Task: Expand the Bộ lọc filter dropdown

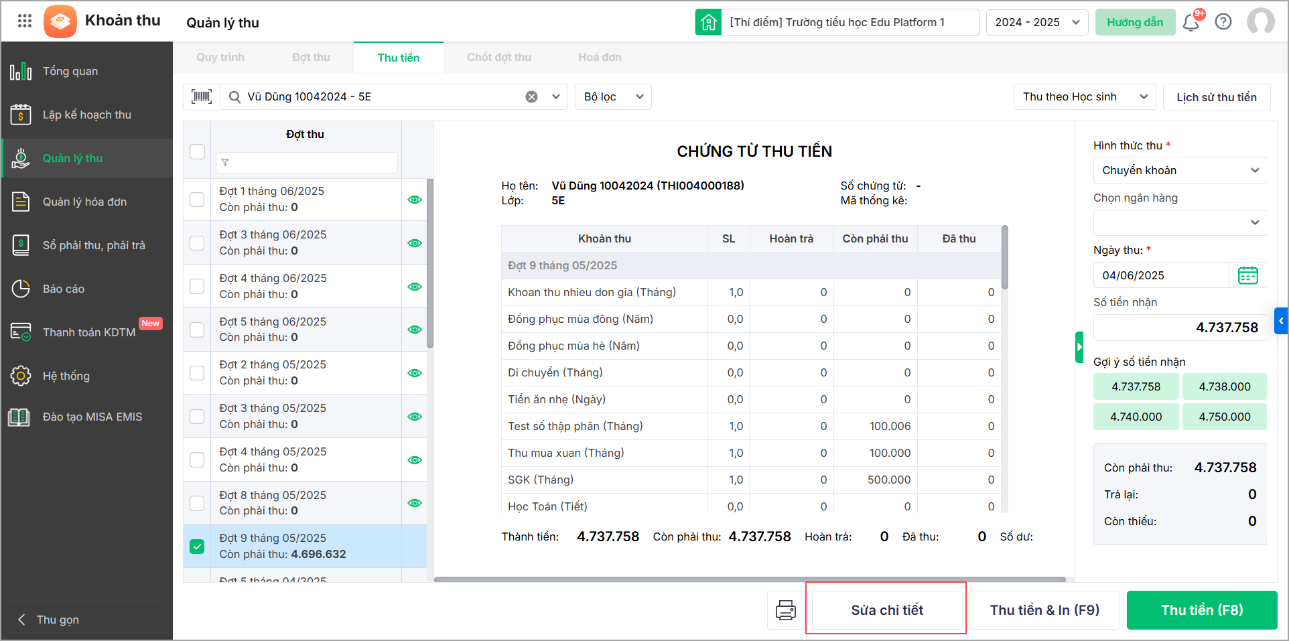Action: [612, 97]
